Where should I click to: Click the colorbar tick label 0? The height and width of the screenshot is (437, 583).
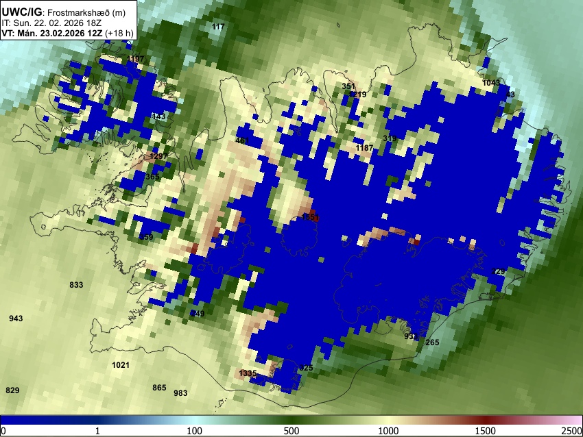(3, 431)
